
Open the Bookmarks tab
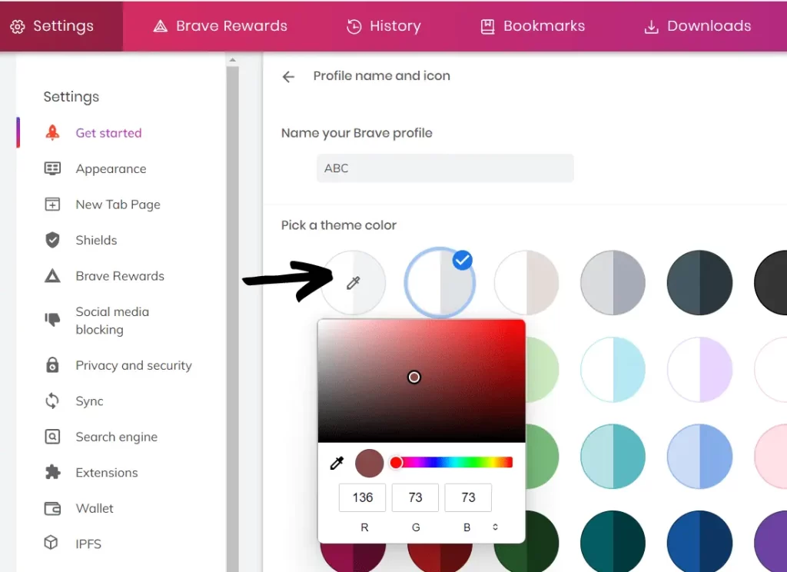coord(533,26)
